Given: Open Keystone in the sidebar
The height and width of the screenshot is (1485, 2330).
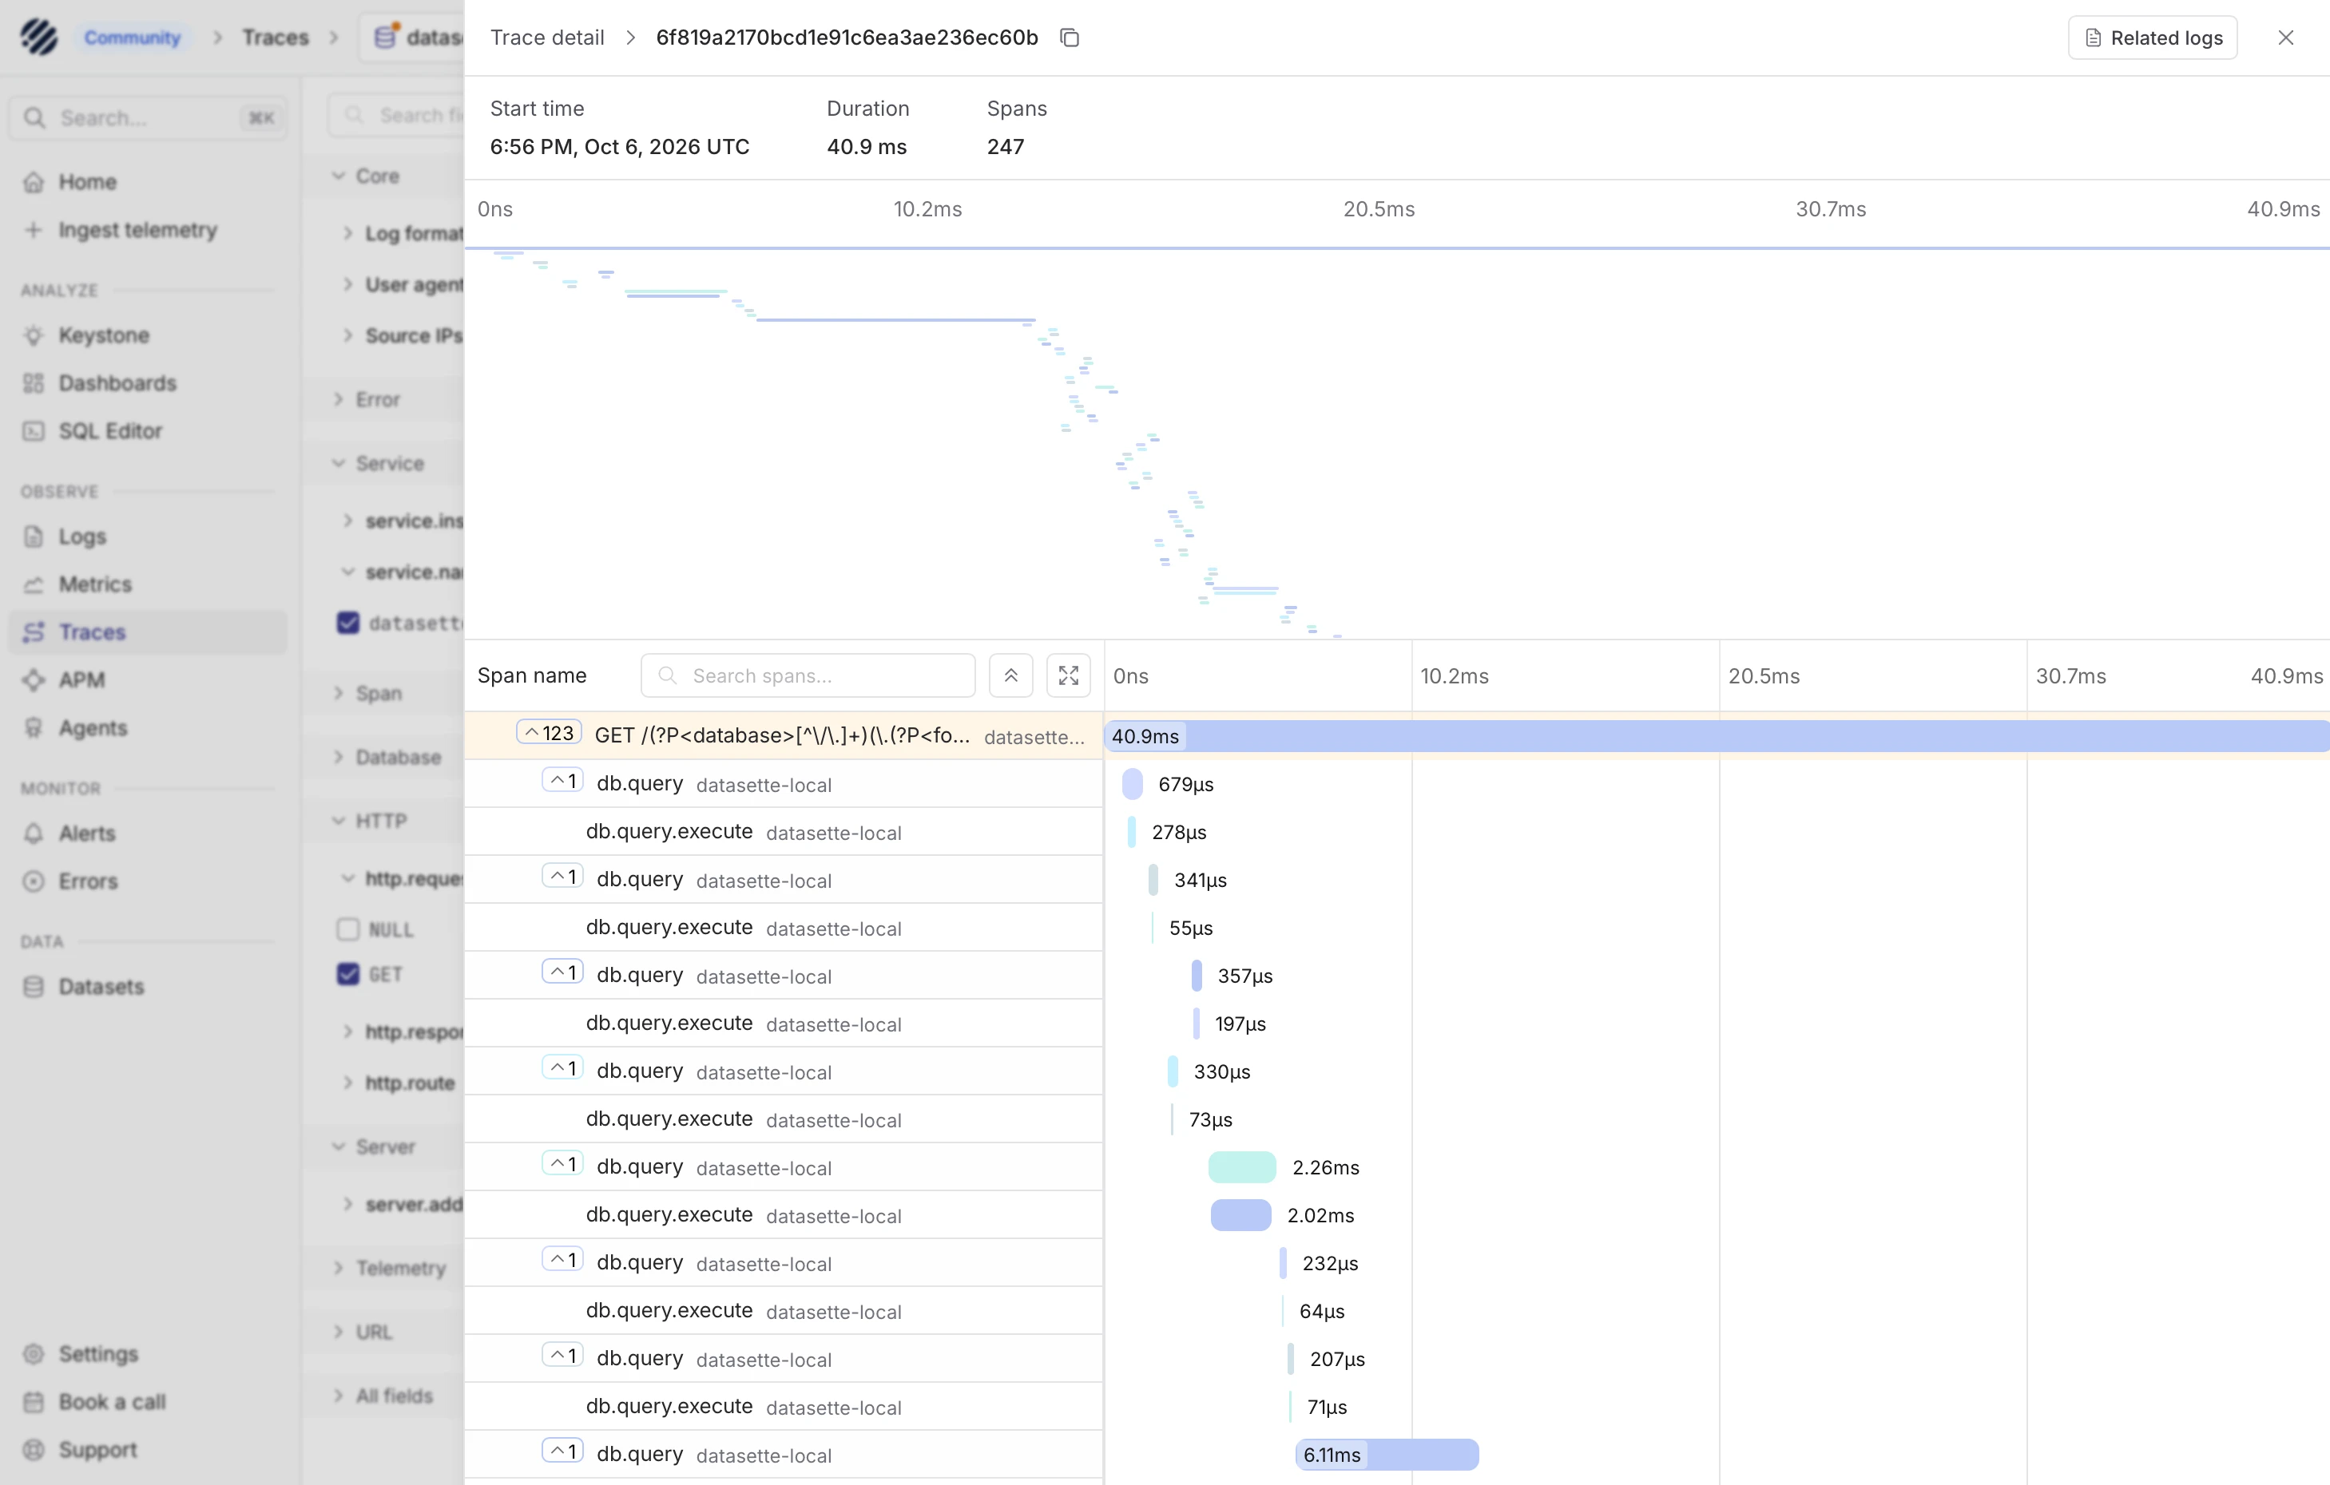Looking at the screenshot, I should 104,335.
